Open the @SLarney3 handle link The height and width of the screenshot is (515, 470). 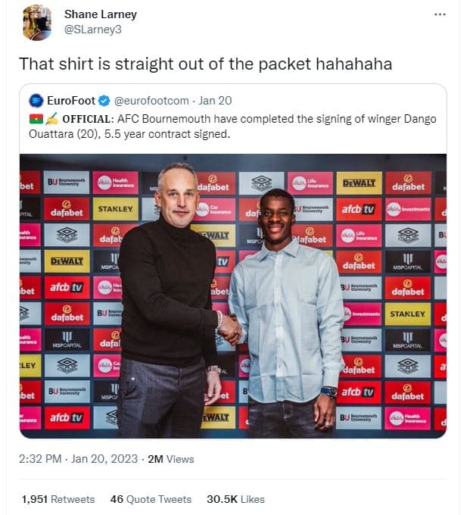pyautogui.click(x=93, y=30)
